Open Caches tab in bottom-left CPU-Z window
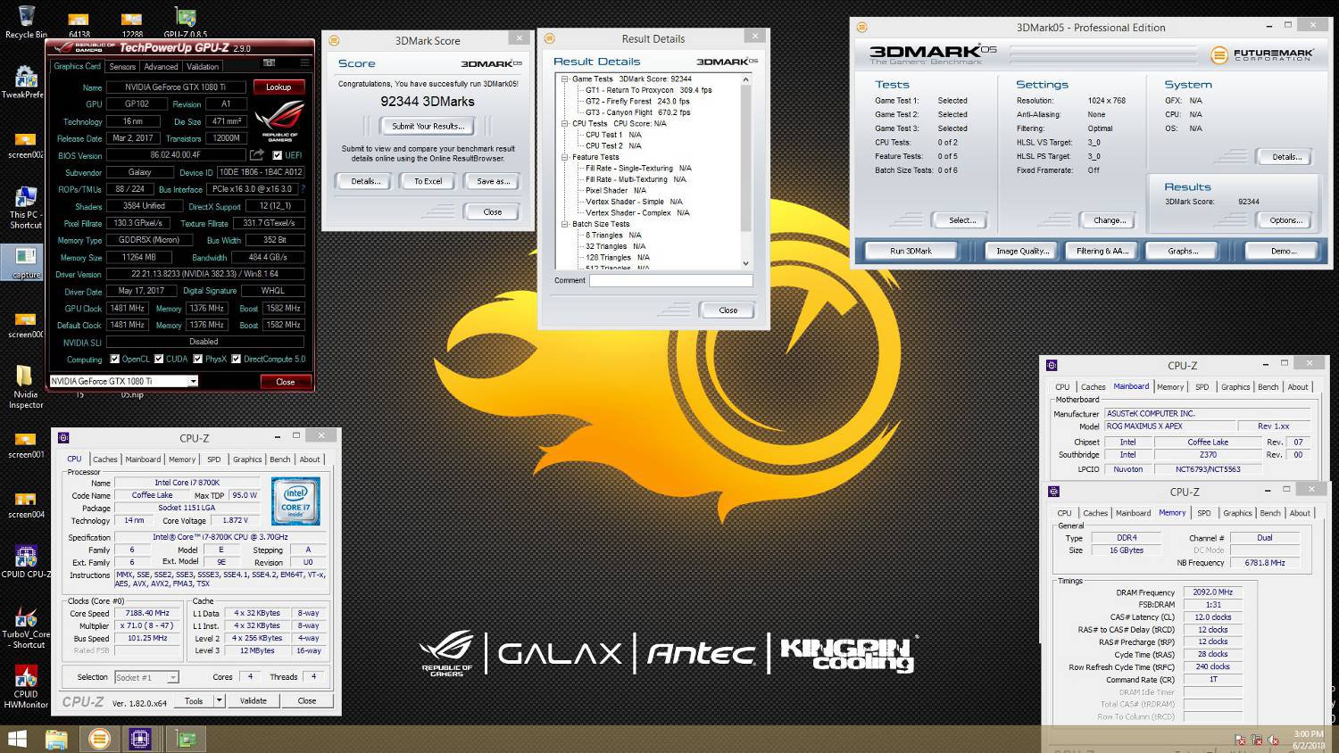1339x753 pixels. [x=105, y=459]
